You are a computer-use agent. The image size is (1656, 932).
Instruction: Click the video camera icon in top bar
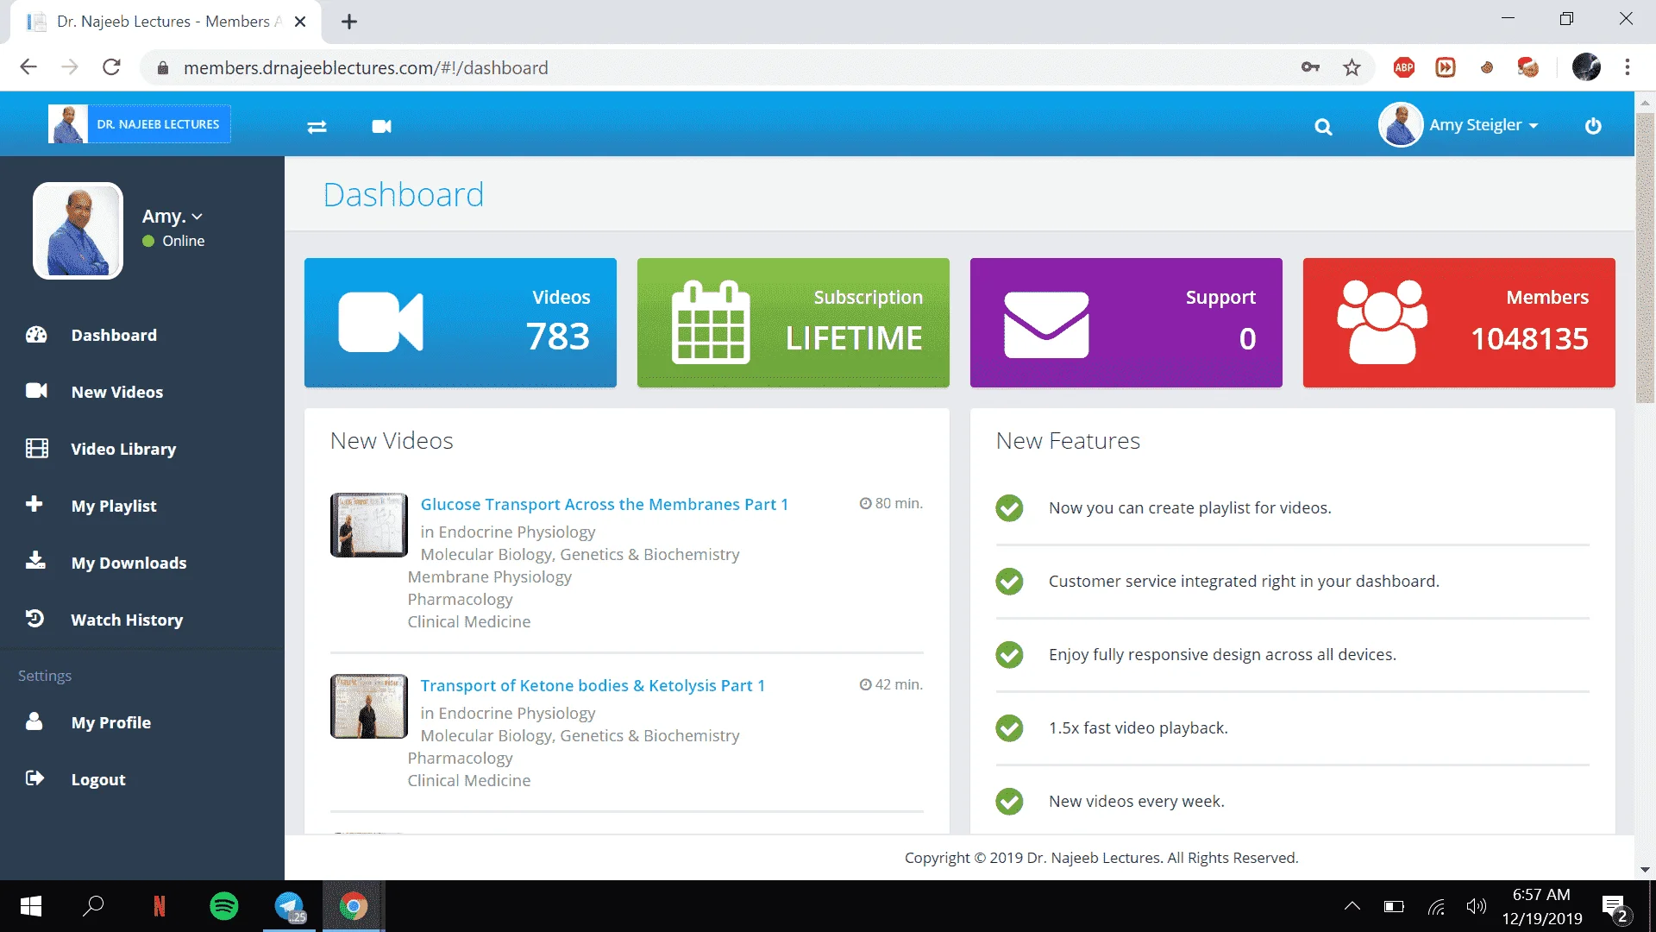pos(381,127)
